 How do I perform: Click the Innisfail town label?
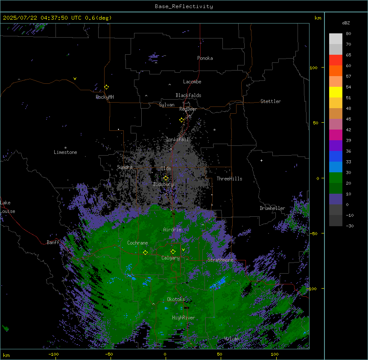pyautogui.click(x=177, y=139)
